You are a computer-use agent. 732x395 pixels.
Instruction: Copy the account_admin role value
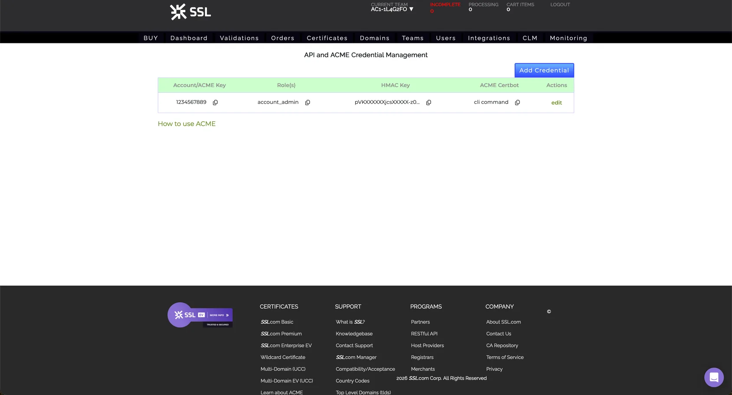307,103
